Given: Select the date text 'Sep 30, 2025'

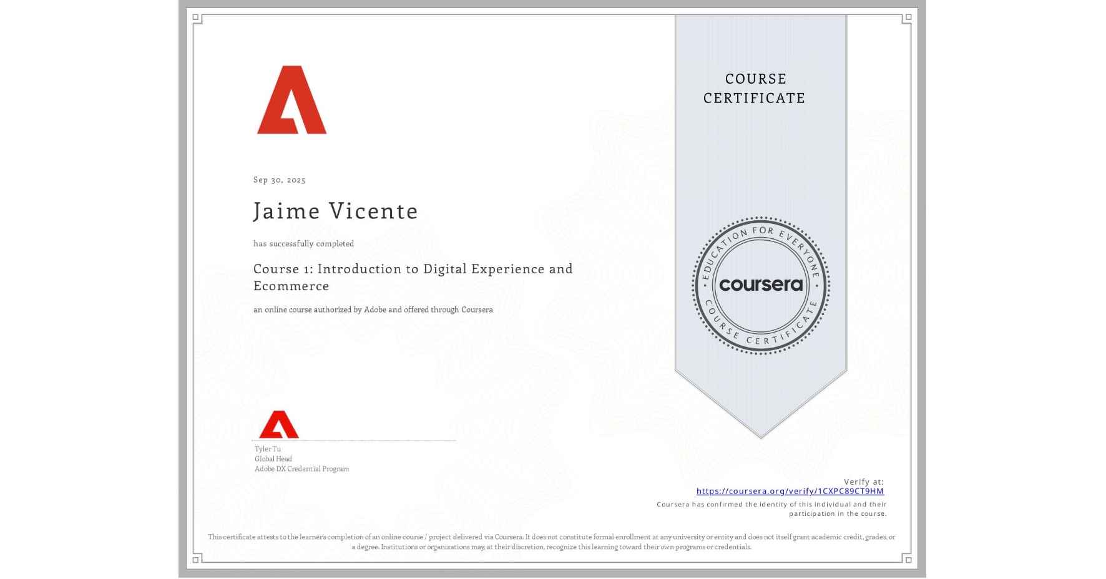Looking at the screenshot, I should (x=279, y=180).
